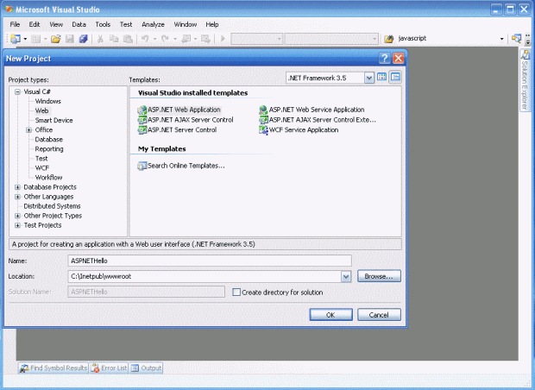Open the Location path dropdown arrow
The height and width of the screenshot is (390, 535).
tap(346, 276)
